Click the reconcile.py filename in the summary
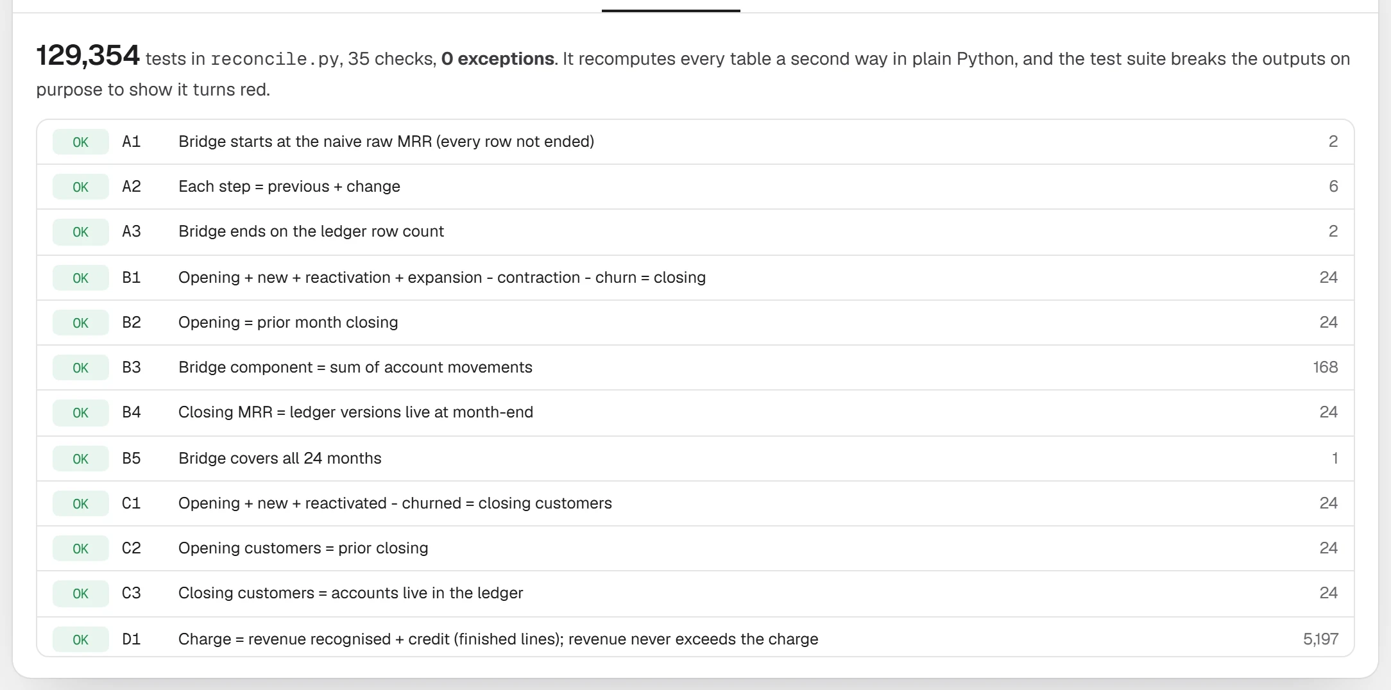This screenshot has width=1391, height=690. (x=275, y=59)
